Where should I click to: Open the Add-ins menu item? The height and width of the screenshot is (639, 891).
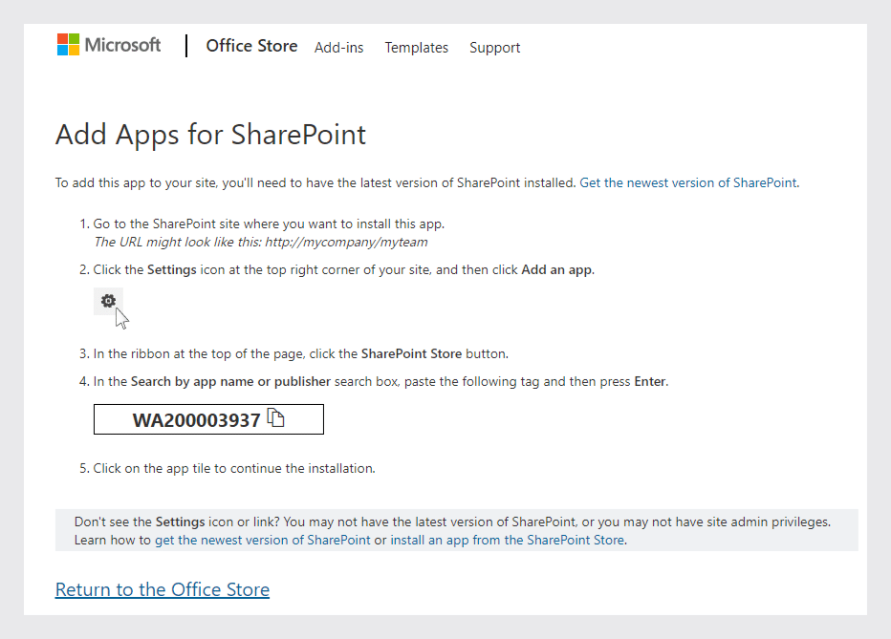(x=338, y=48)
